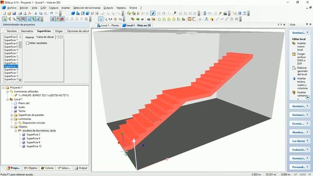Click the clapperboard video toolbar icon

225,13
